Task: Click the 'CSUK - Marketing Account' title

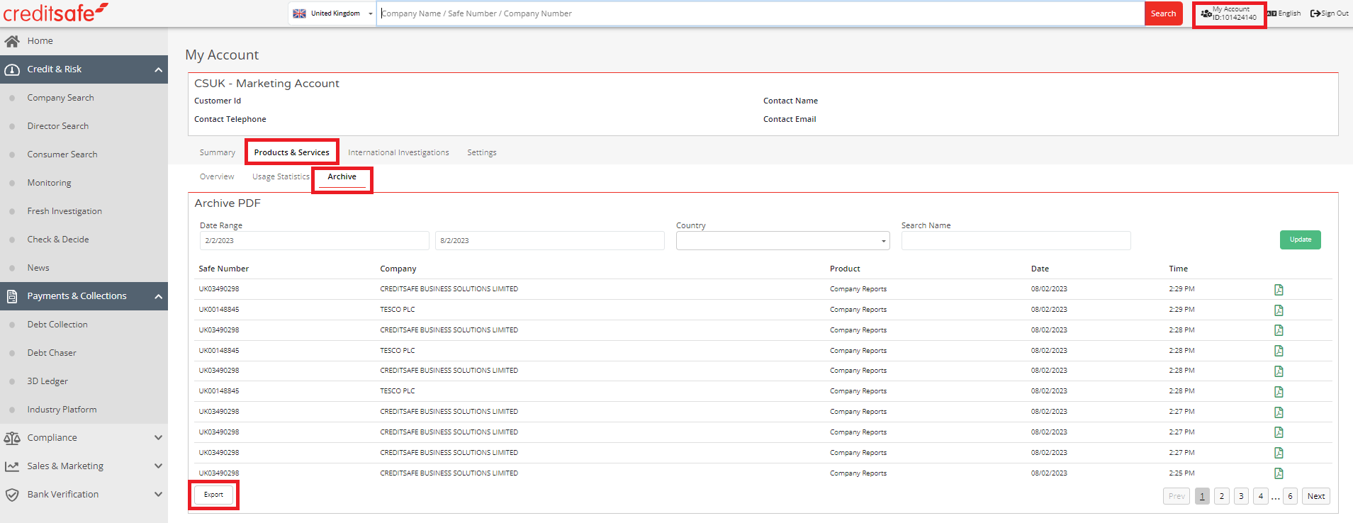Action: click(266, 84)
